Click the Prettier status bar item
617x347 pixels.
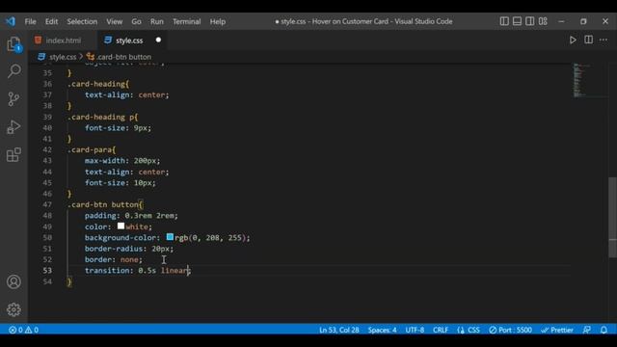(557, 330)
